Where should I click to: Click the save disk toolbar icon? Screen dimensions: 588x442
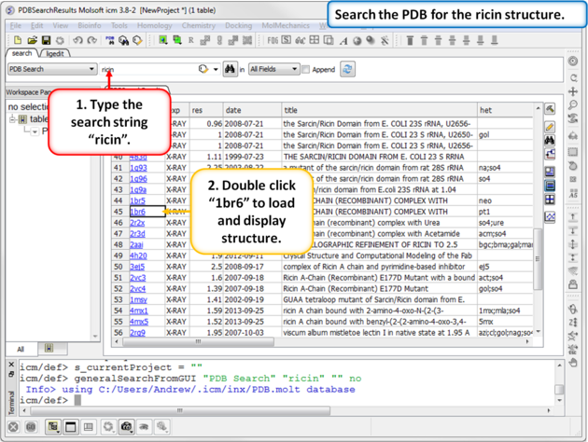click(46, 41)
